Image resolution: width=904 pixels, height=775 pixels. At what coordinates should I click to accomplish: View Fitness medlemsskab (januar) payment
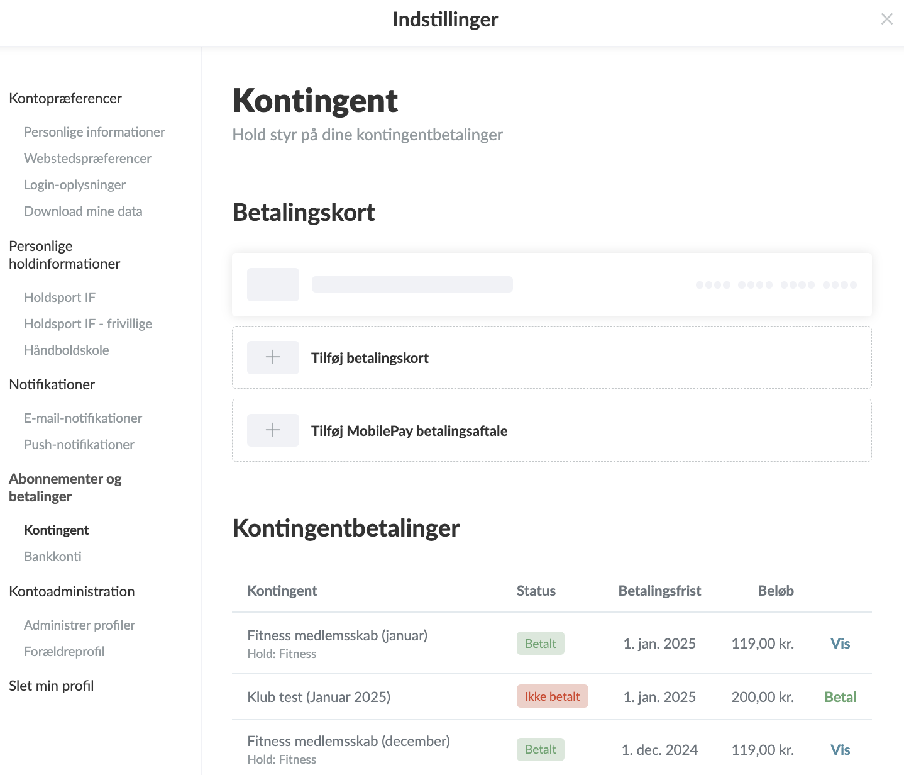(x=840, y=644)
